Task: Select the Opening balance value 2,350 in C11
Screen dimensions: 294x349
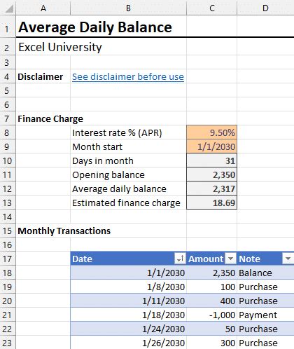Action: pos(212,174)
